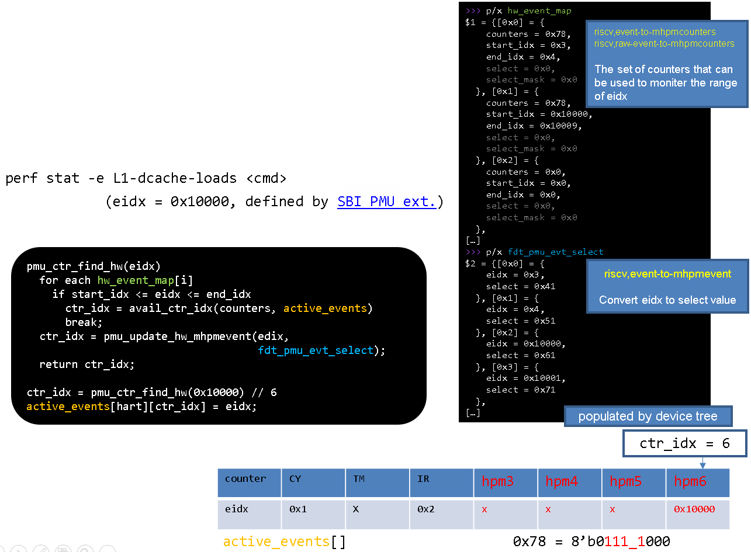Open more slideshow options ellipsis
The image size is (751, 552).
[x=108, y=550]
